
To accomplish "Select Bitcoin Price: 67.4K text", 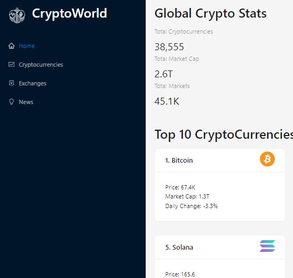I will [180, 187].
